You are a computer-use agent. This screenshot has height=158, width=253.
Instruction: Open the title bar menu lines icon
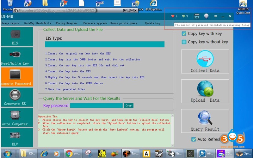click(x=216, y=16)
